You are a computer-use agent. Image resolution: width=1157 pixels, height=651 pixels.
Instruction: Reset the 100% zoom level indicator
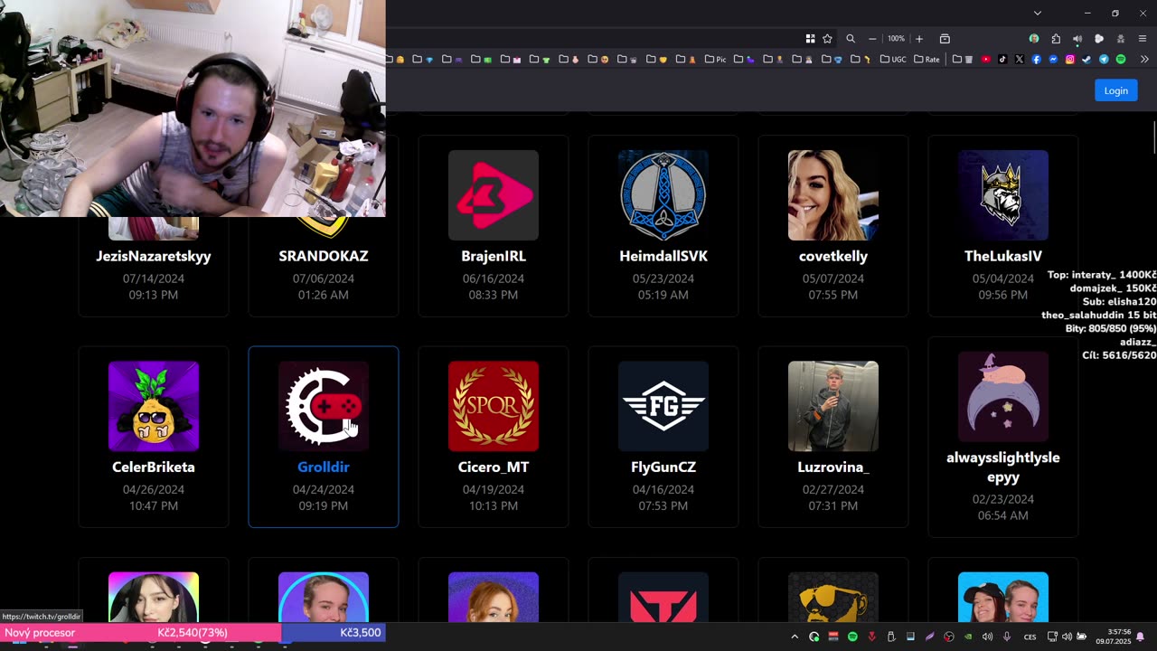896,39
